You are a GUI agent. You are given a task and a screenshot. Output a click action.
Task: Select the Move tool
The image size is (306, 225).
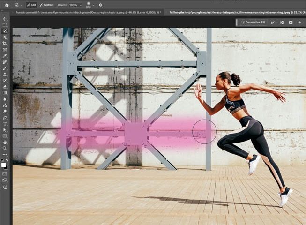(x=5, y=19)
